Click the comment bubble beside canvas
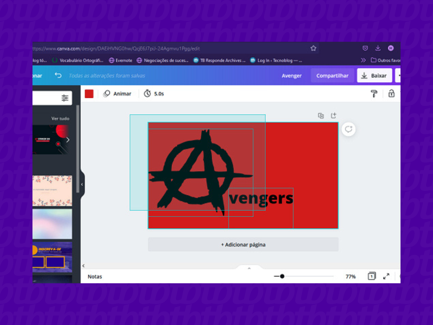 tap(349, 129)
